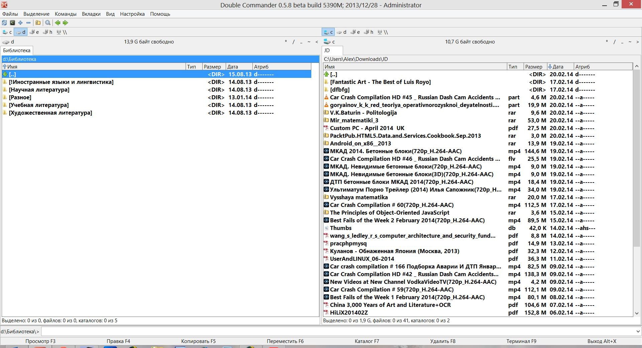Click the Каталог F7 button

coord(367,341)
